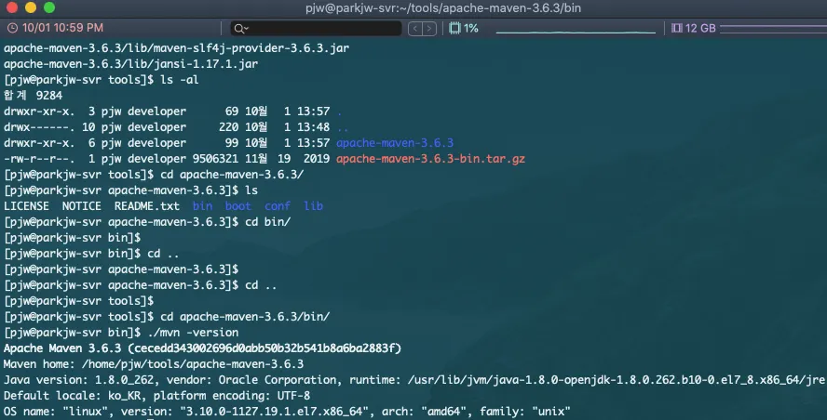The width and height of the screenshot is (827, 420).
Task: Click the 'cd apache-maven-3.6.3/' command
Action: (232, 174)
